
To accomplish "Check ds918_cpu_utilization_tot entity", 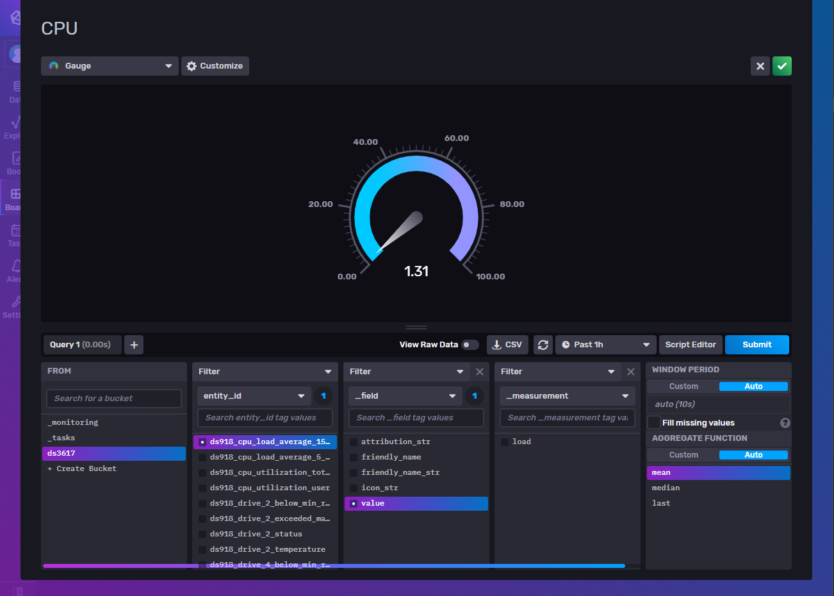I will [265, 473].
